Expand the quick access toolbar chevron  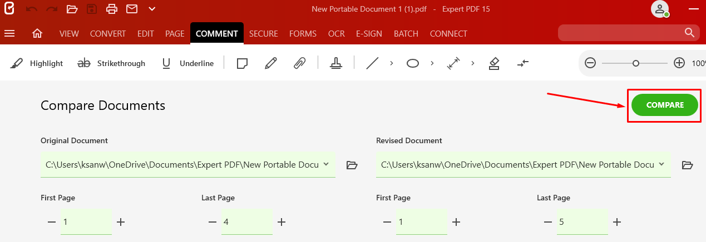(x=152, y=9)
